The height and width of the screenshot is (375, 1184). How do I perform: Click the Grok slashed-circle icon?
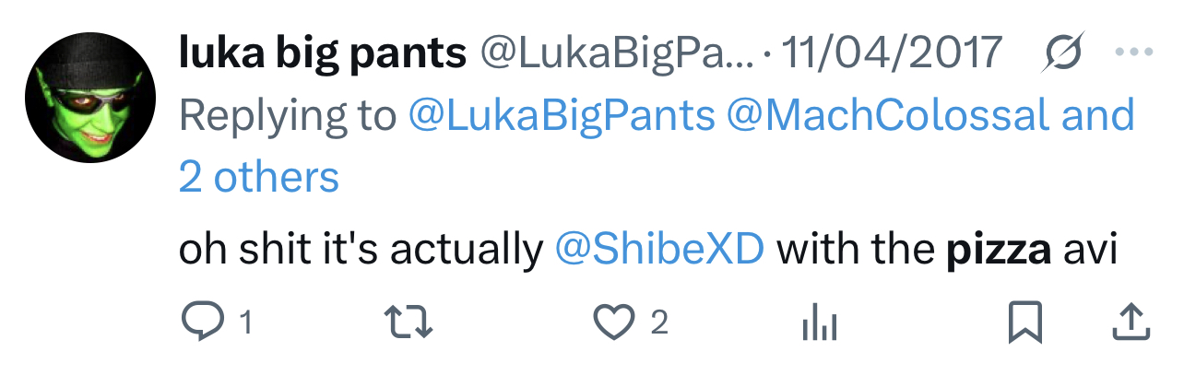[1063, 54]
